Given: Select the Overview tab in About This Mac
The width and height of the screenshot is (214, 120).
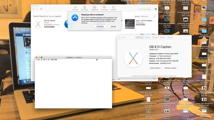Looking at the screenshot, I should click(139, 37).
